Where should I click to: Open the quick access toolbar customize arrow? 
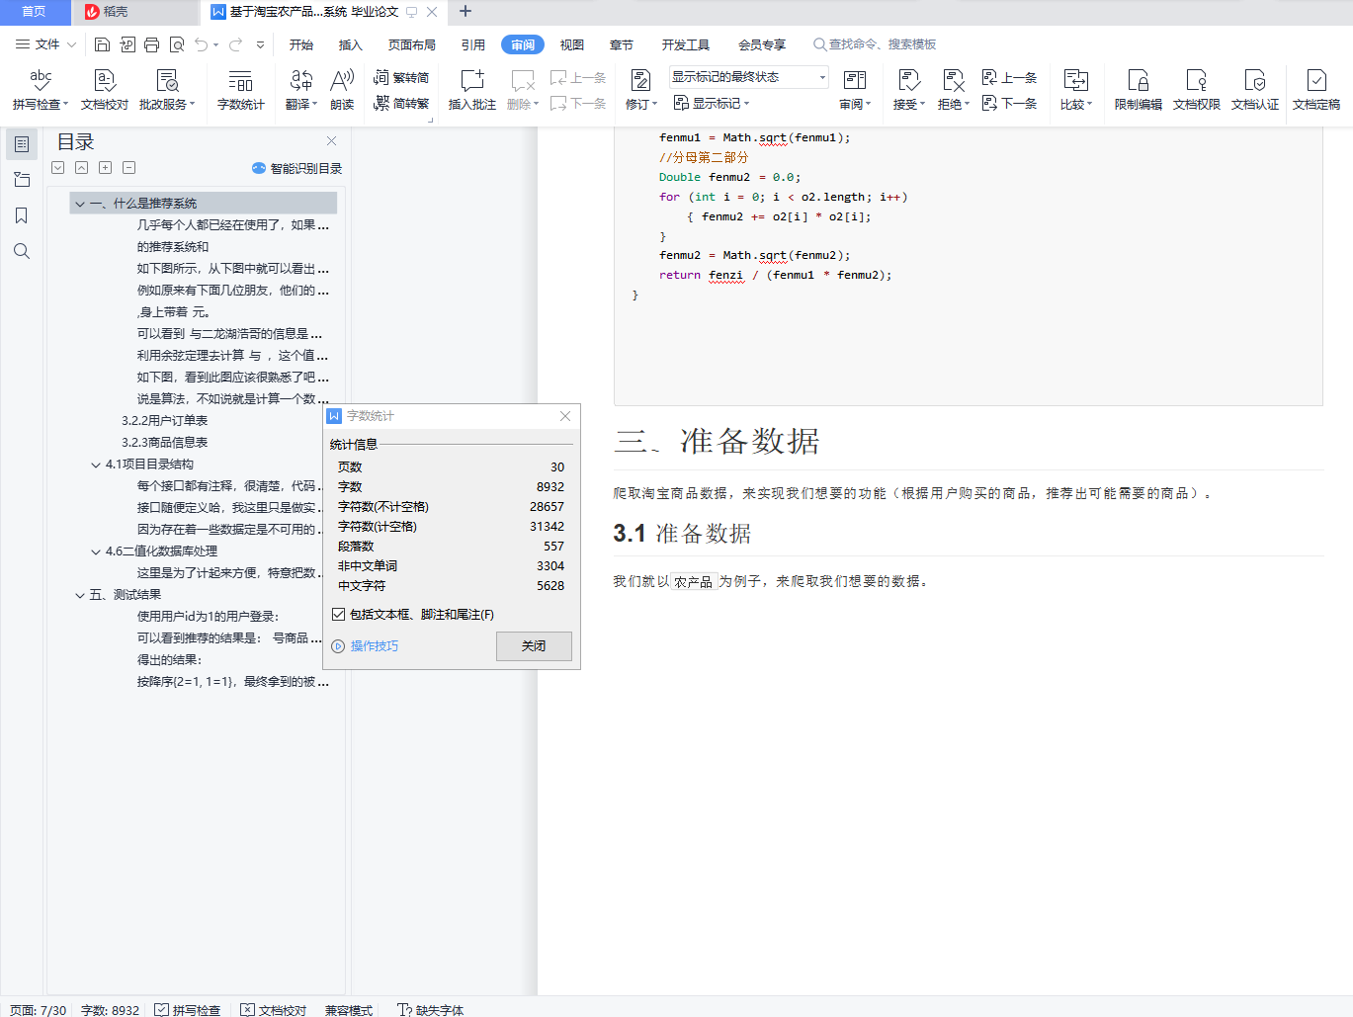[261, 44]
